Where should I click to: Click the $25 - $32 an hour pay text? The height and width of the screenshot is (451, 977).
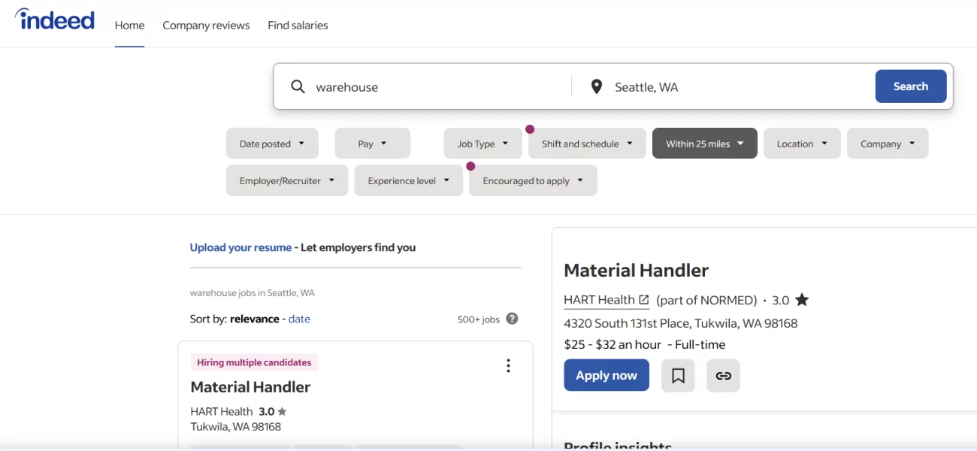pos(613,344)
